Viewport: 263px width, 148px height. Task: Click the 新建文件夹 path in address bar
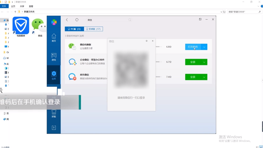(x=29, y=12)
